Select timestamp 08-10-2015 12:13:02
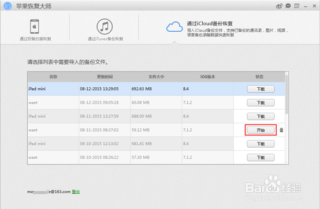This screenshot has width=320, height=209. pyautogui.click(x=99, y=144)
